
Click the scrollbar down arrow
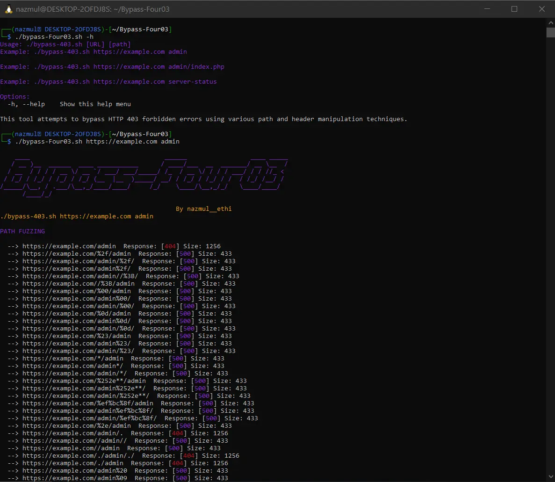(x=550, y=477)
